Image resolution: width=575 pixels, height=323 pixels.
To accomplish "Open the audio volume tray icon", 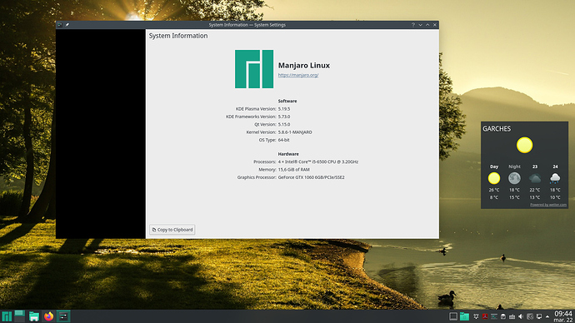I will (521, 316).
